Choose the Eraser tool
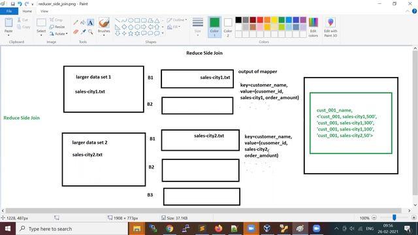This screenshot has height=235, width=418. 76,32
